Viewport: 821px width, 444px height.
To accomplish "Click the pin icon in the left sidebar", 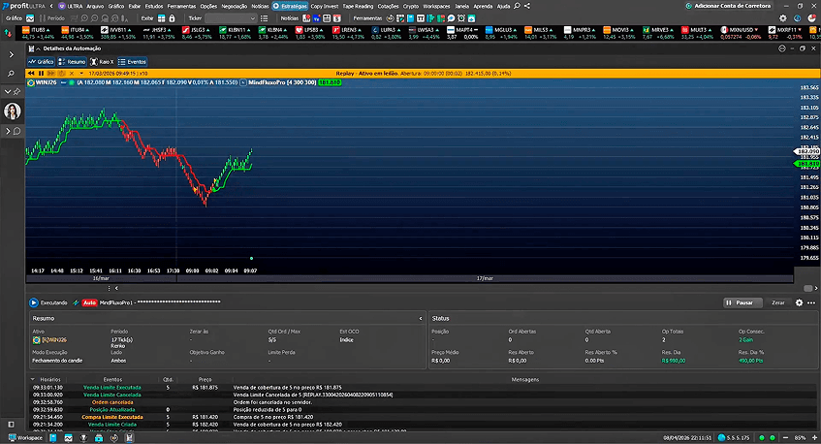I will pos(16,92).
